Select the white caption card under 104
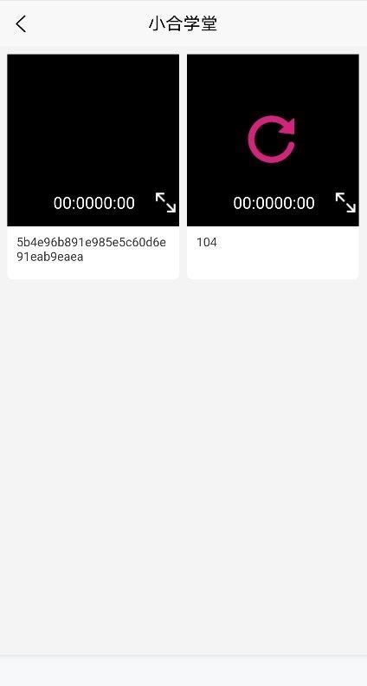 click(x=273, y=252)
